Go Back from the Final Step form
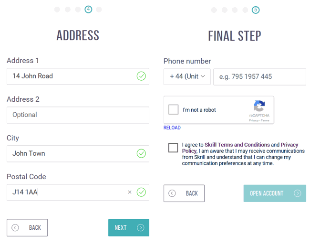The width and height of the screenshot is (310, 246). click(x=184, y=193)
